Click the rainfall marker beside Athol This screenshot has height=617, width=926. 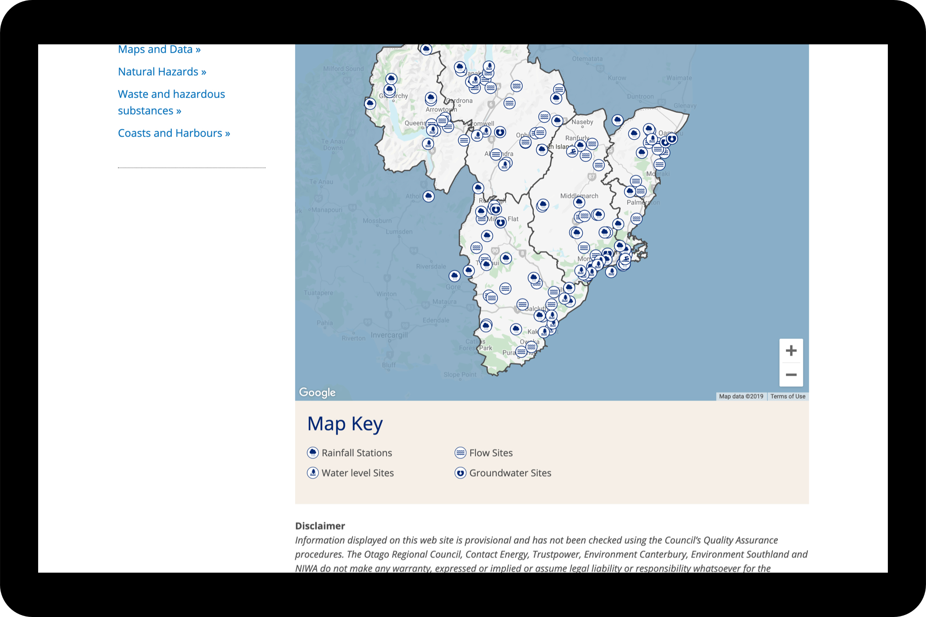tap(428, 196)
